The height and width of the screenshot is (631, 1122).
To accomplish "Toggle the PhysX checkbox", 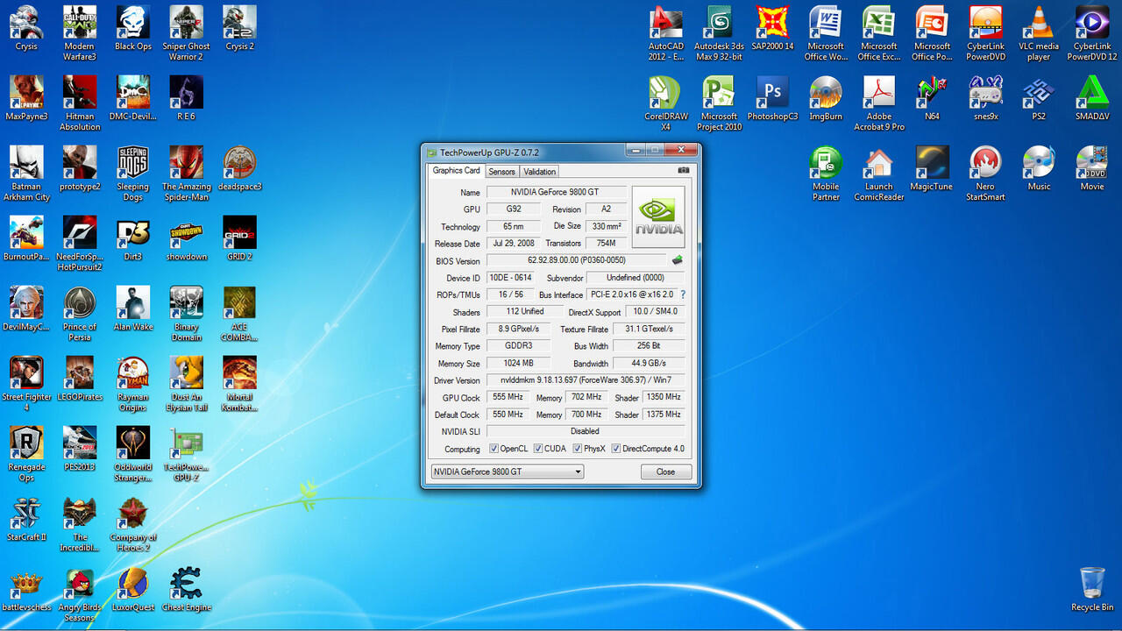I will (x=578, y=449).
